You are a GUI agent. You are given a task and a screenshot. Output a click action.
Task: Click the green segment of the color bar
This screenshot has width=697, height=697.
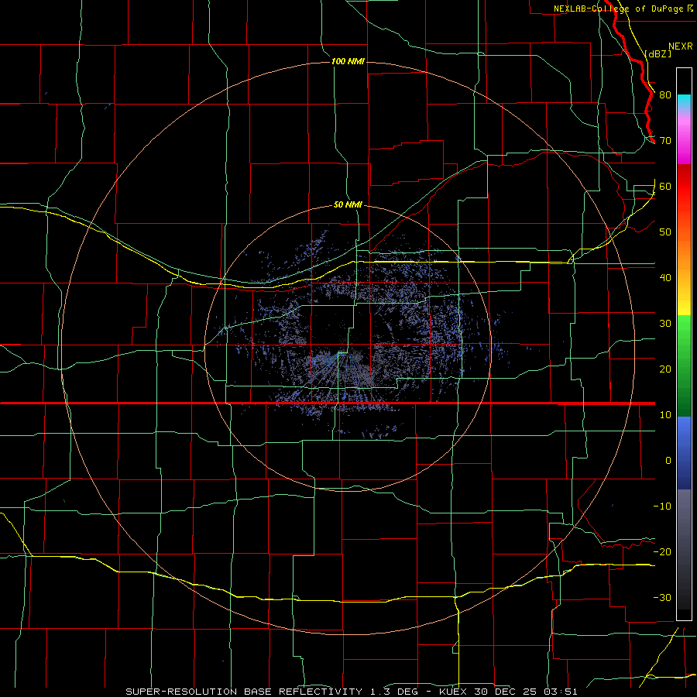684,366
